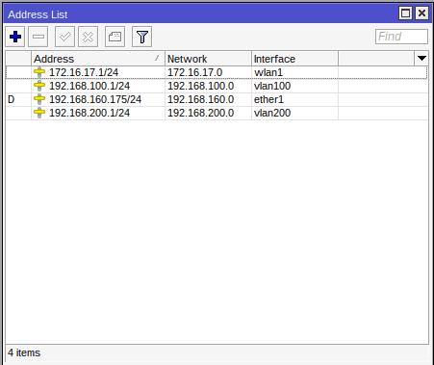Screen dimensions: 434x365
Task: Sort by the Network column header
Action: tap(208, 59)
